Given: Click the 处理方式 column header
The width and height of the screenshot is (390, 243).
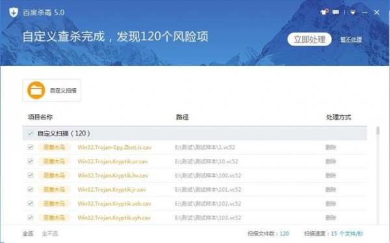Looking at the screenshot, I should pos(339,117).
